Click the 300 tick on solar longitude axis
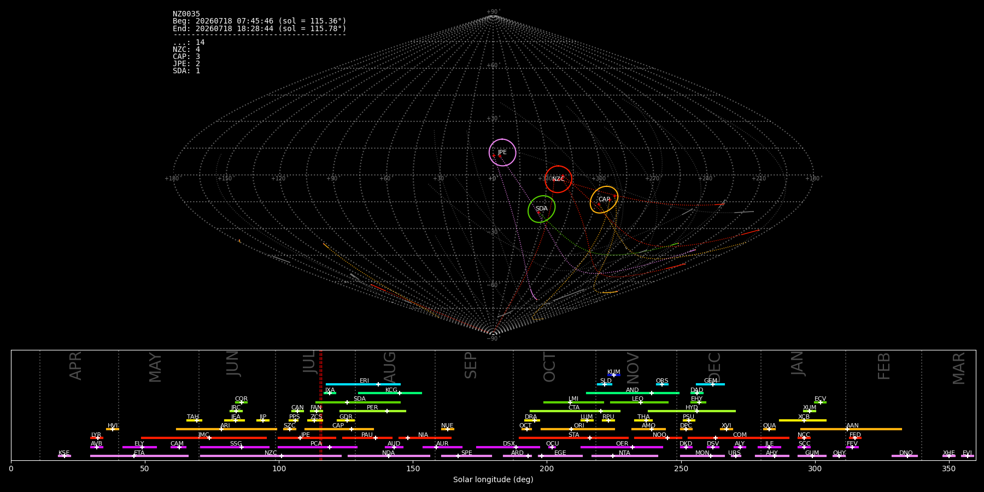 click(x=815, y=468)
